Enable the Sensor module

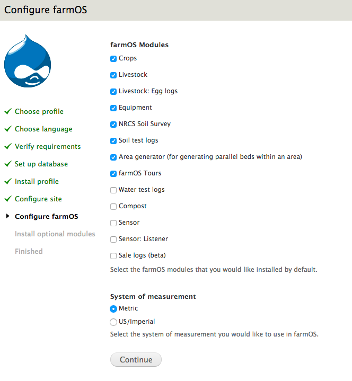[x=113, y=223]
